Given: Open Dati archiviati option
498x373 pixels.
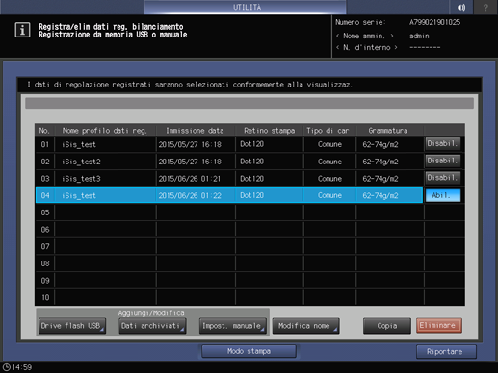Looking at the screenshot, I should 152,326.
